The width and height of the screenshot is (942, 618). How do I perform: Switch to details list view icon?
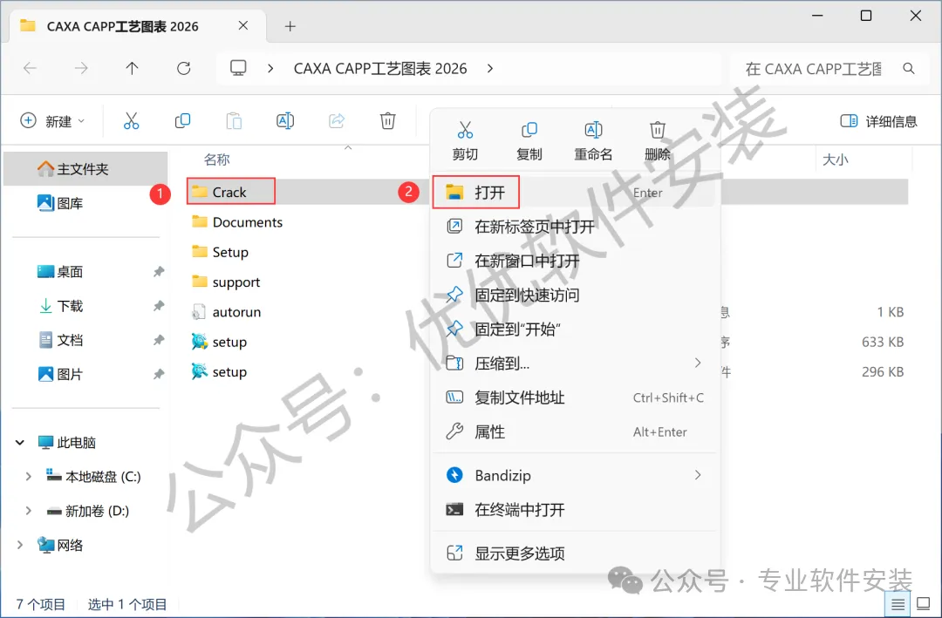tap(898, 603)
